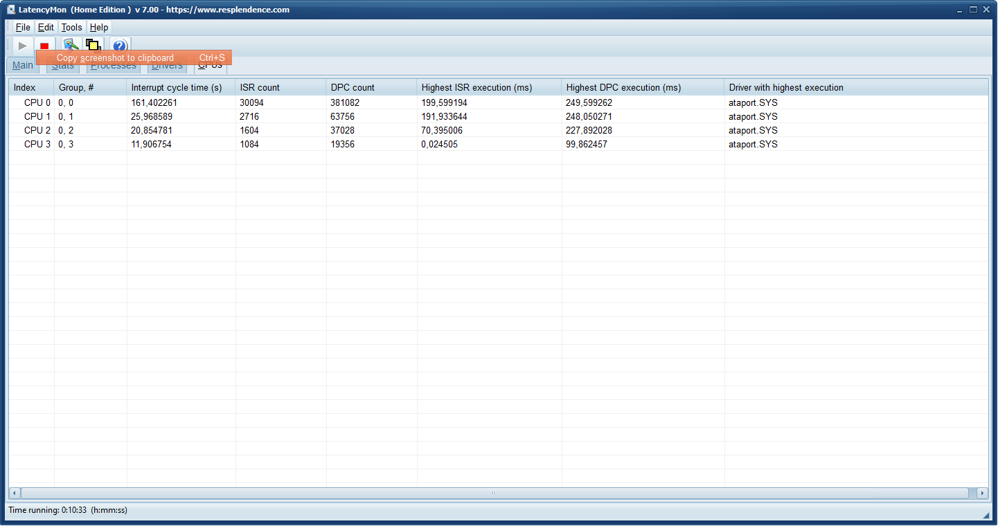The image size is (998, 526).
Task: Click interrupt cycle time 161,402261
Action: click(x=154, y=102)
